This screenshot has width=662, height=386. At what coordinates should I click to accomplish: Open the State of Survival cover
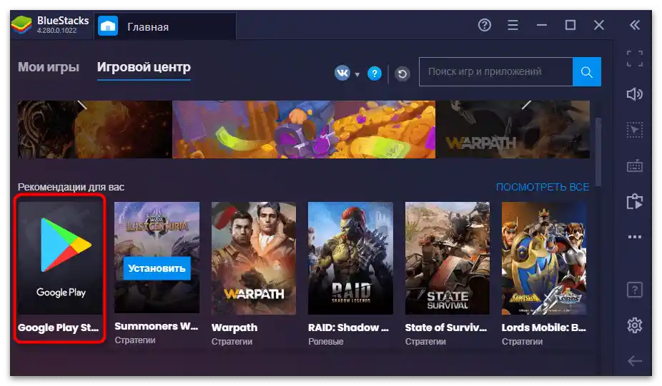coord(447,258)
